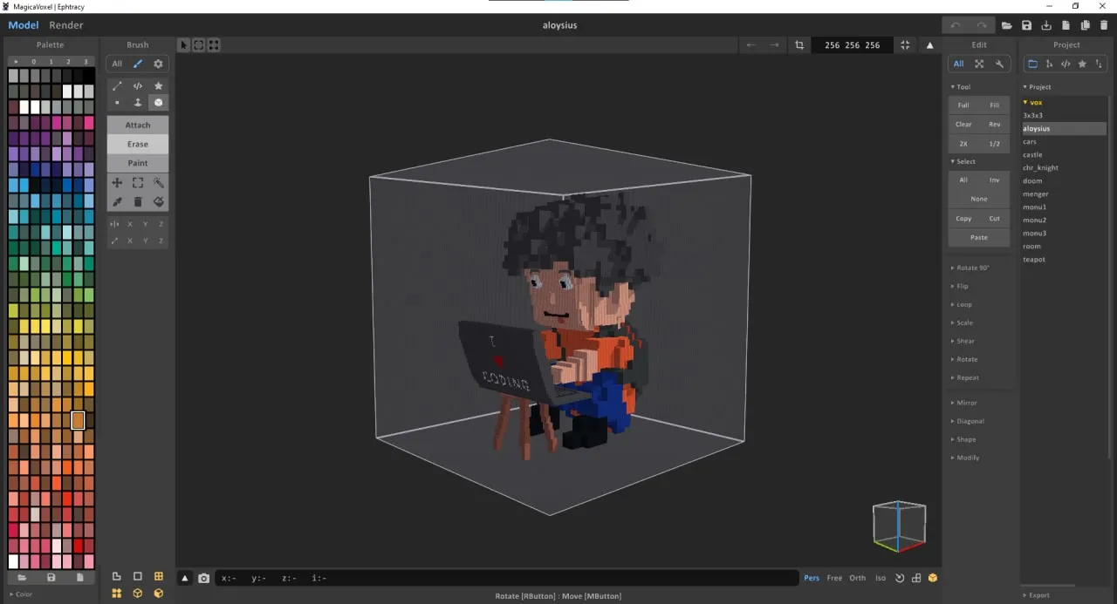Select the Move tool in the Brush panel
The width and height of the screenshot is (1117, 604).
pyautogui.click(x=117, y=182)
